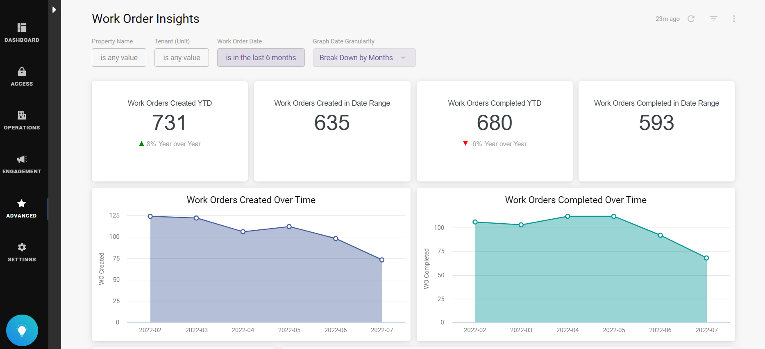Screen dimensions: 765x349
Task: Refresh the dashboard data
Action: coord(691,19)
